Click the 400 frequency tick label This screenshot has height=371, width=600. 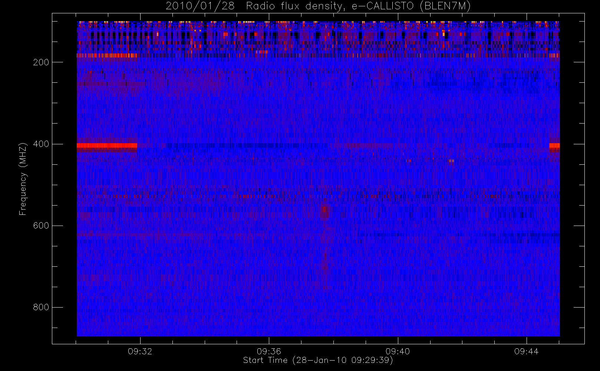(41, 144)
